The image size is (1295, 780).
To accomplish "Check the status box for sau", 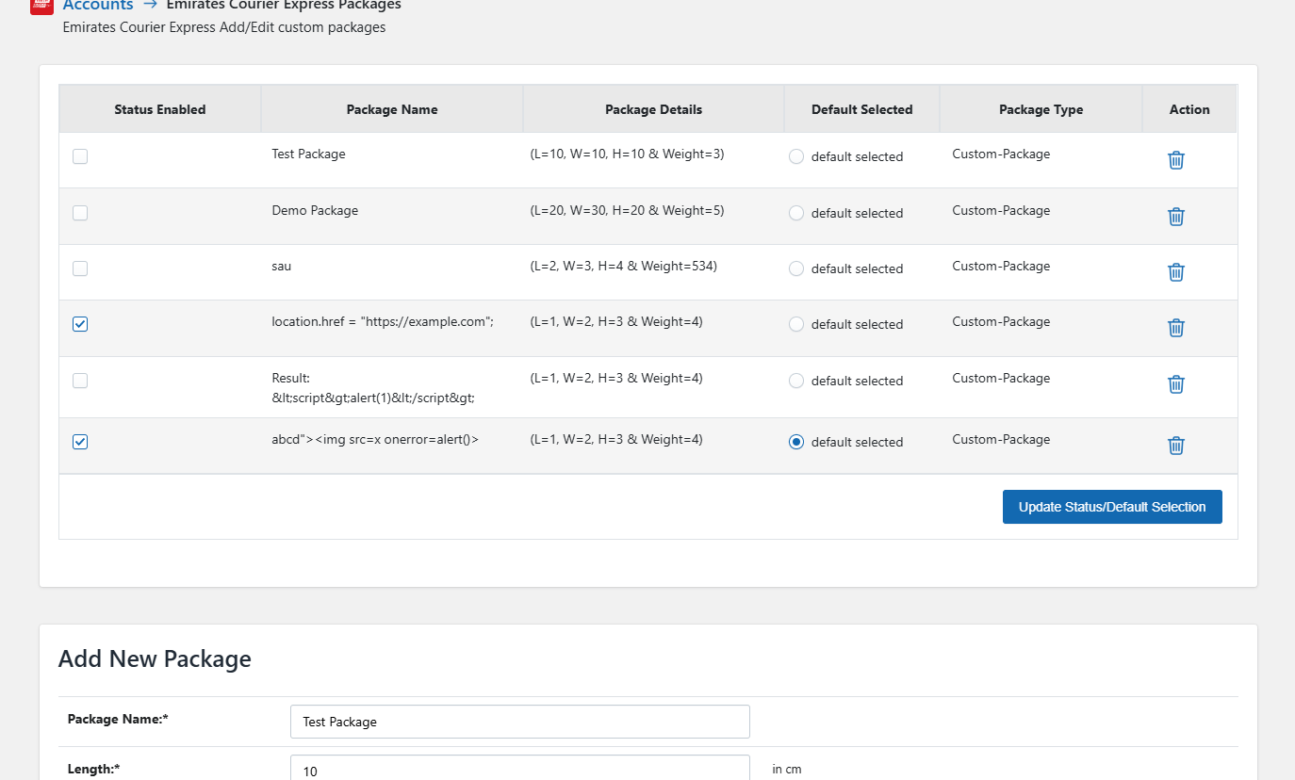I will point(80,268).
